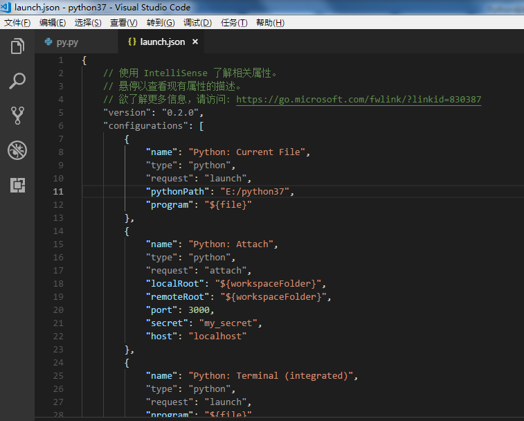
Task: Click the port value 3000
Action: (x=199, y=310)
